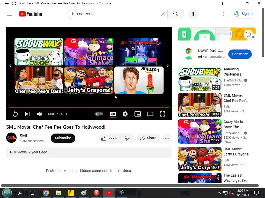
Task: Open more actions ellipsis under the video
Action: [x=167, y=138]
